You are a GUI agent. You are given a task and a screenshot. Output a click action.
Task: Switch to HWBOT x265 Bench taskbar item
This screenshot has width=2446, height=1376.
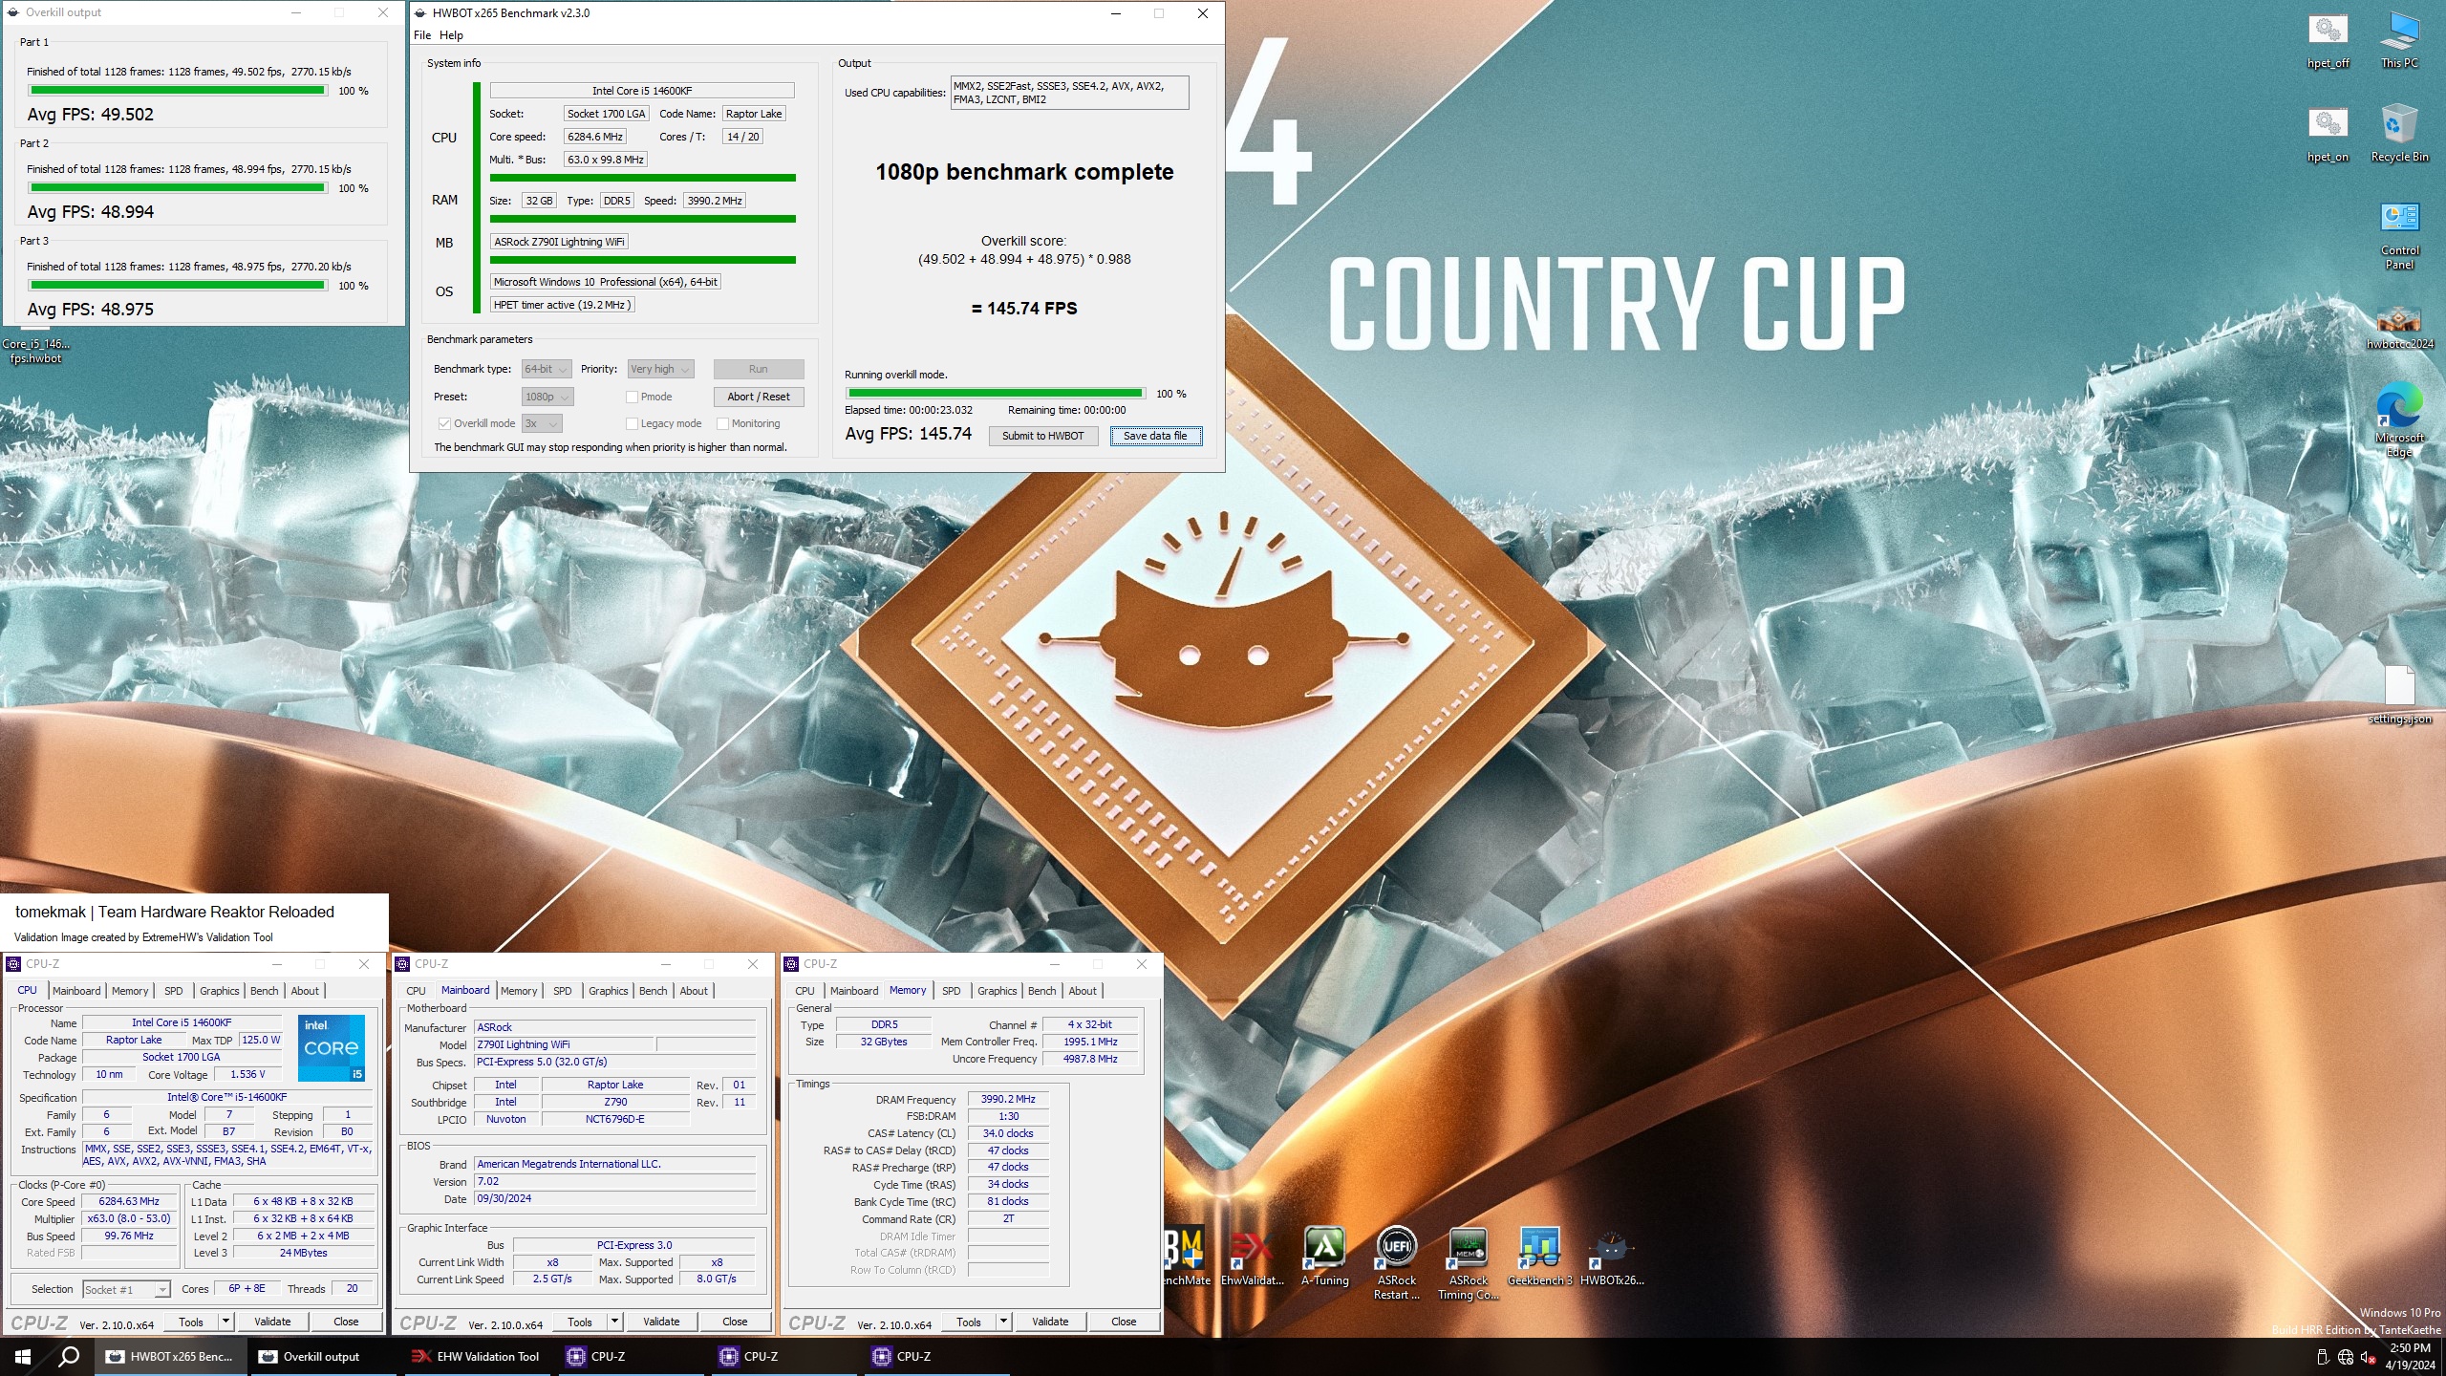click(170, 1356)
